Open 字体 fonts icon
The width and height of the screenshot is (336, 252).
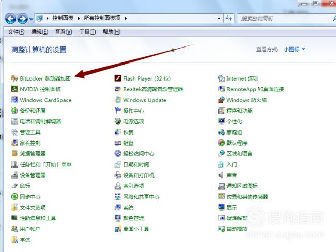[14, 240]
